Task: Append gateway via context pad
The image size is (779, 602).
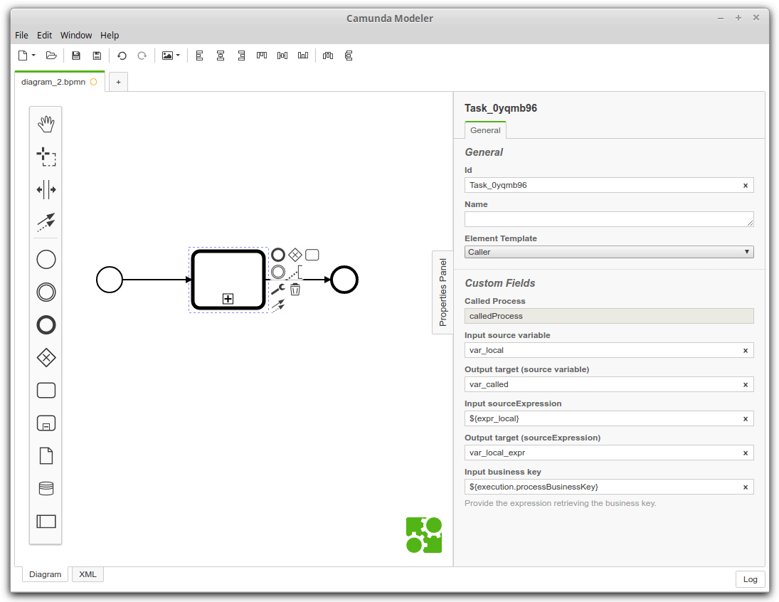Action: coord(295,255)
